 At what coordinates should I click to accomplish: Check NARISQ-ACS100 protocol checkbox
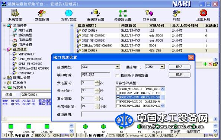click(118, 102)
